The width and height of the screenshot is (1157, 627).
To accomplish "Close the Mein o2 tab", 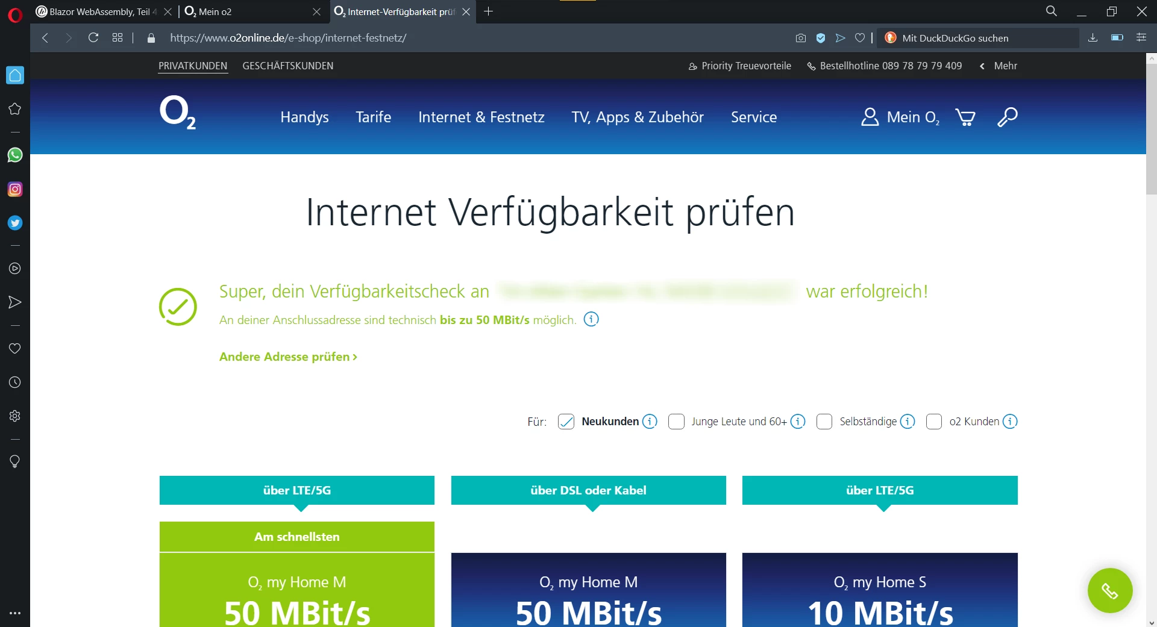I will click(317, 11).
